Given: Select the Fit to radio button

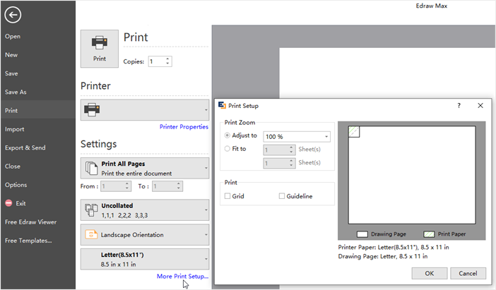Looking at the screenshot, I should coord(227,148).
